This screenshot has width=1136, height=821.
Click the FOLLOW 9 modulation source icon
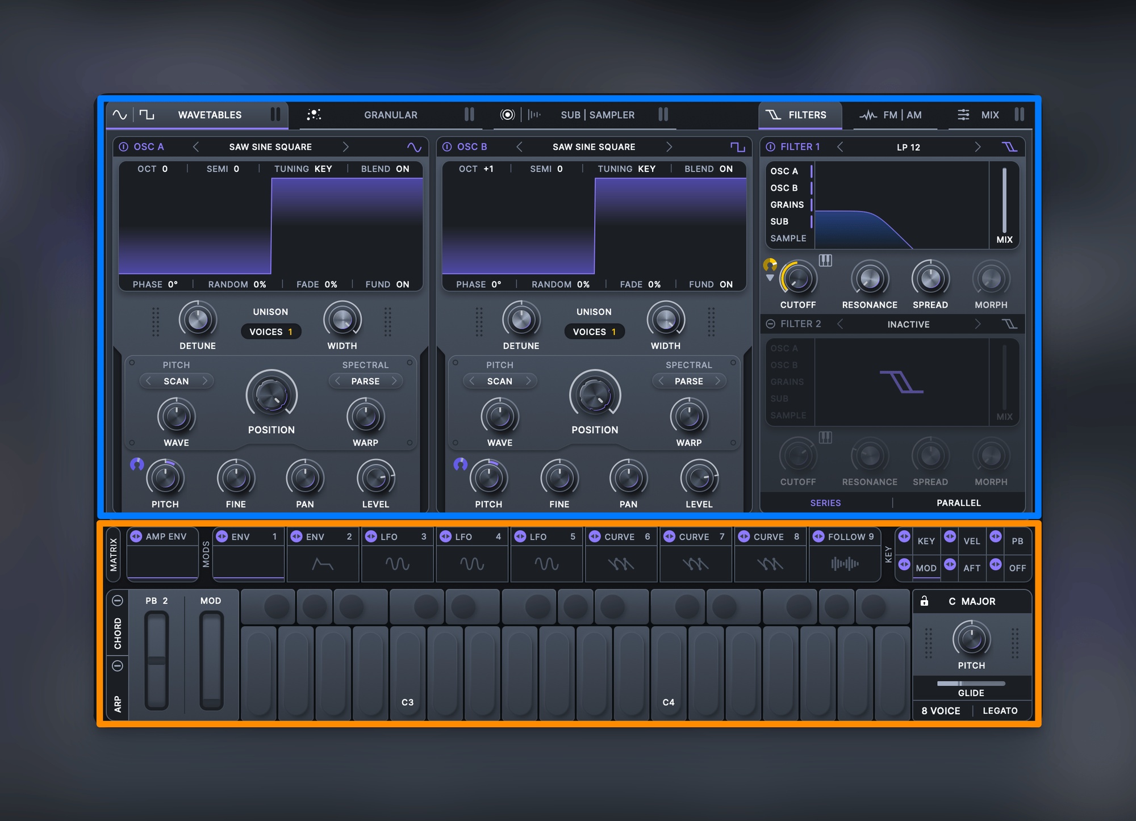coord(818,536)
